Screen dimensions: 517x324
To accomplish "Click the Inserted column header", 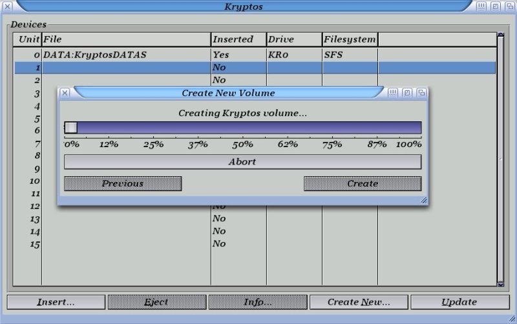I will (x=238, y=39).
